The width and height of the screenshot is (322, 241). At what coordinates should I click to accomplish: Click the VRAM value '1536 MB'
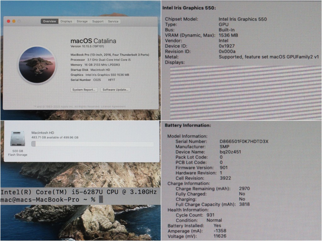[228, 35]
